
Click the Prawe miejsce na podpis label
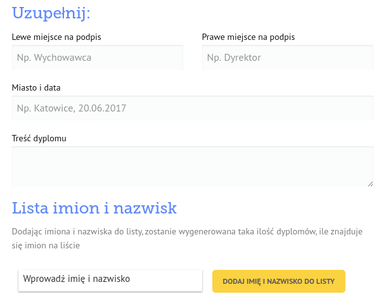[x=248, y=37]
